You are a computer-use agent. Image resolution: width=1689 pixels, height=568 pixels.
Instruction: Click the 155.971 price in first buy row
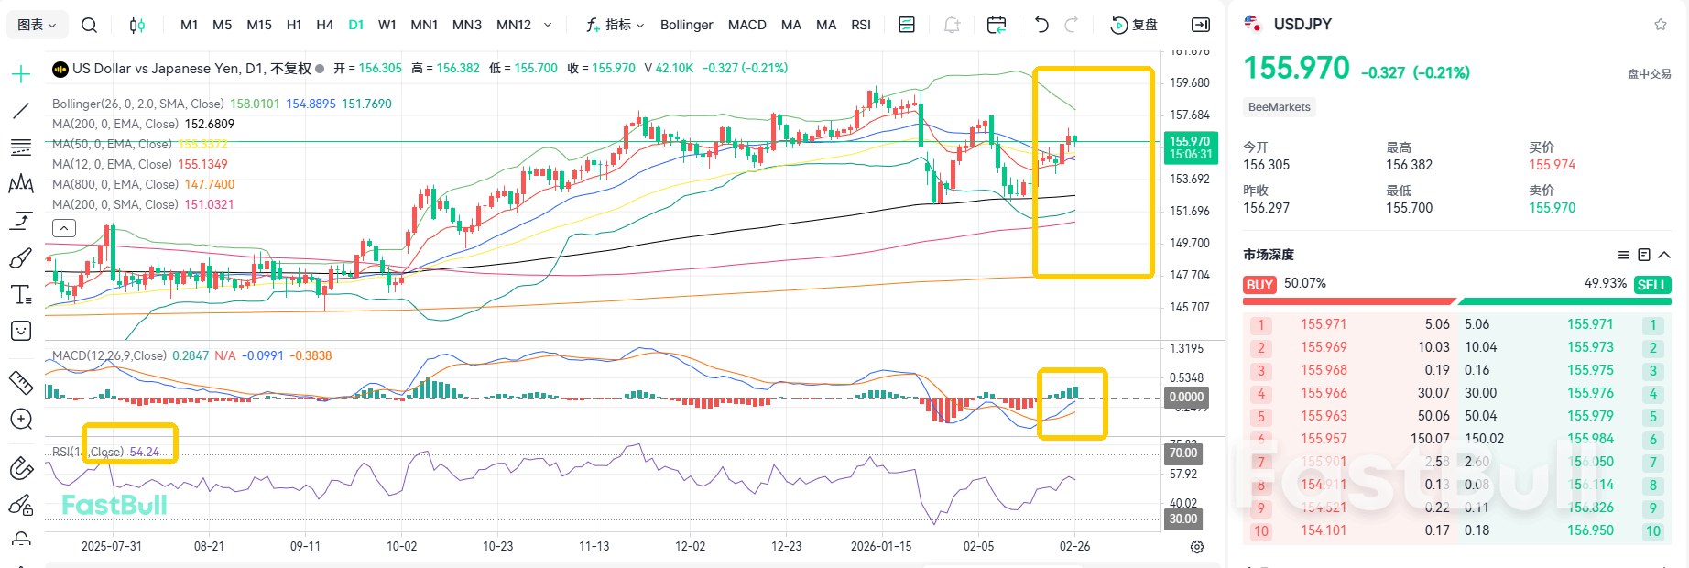(1324, 324)
